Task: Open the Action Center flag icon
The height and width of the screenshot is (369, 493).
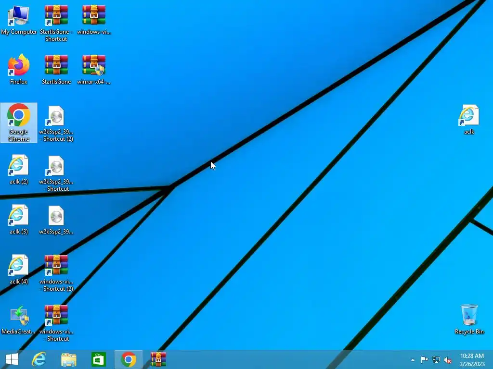Action: click(424, 359)
